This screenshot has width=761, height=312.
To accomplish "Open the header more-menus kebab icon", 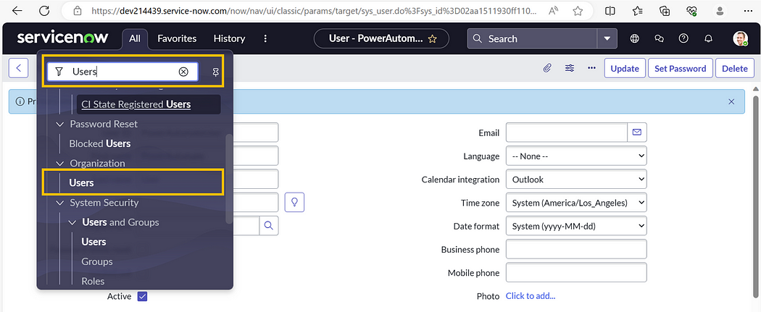I will (x=265, y=38).
